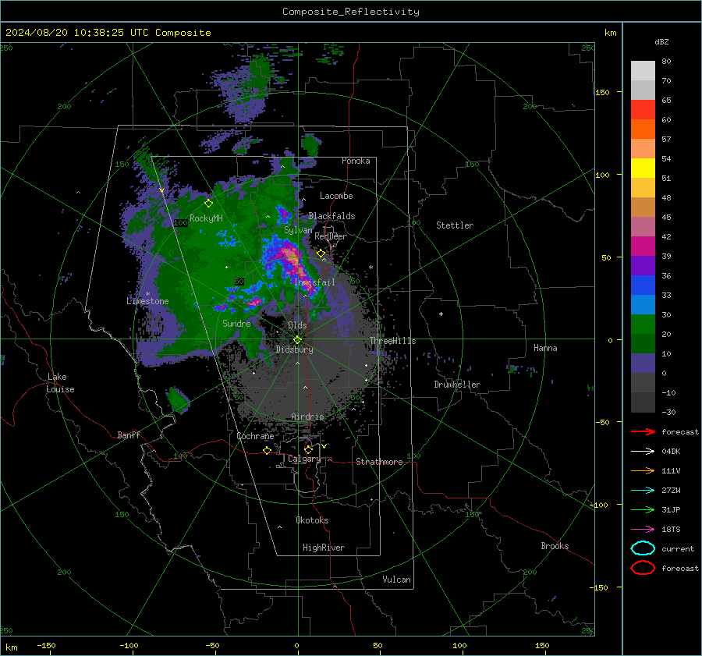Screen dimensions: 702x656
Task: Click the yellow diamond marker at radar center
Action: click(x=298, y=340)
